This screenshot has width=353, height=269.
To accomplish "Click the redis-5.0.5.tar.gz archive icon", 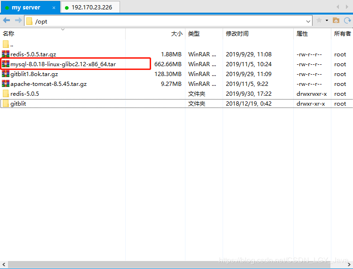I will [6, 54].
